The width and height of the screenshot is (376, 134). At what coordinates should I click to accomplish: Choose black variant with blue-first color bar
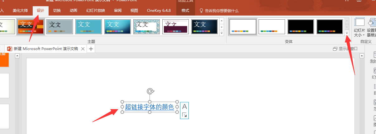click(x=301, y=26)
